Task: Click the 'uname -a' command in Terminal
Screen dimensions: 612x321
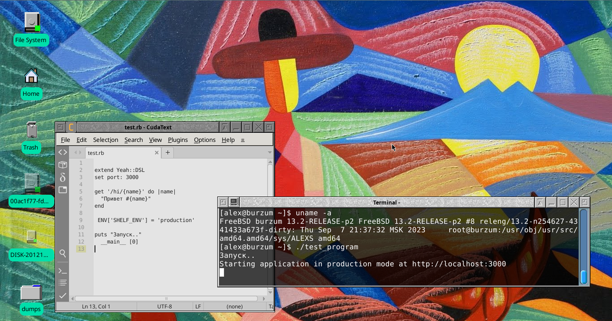Action: click(313, 212)
